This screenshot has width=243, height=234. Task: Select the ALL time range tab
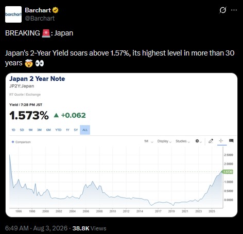[x=85, y=130]
